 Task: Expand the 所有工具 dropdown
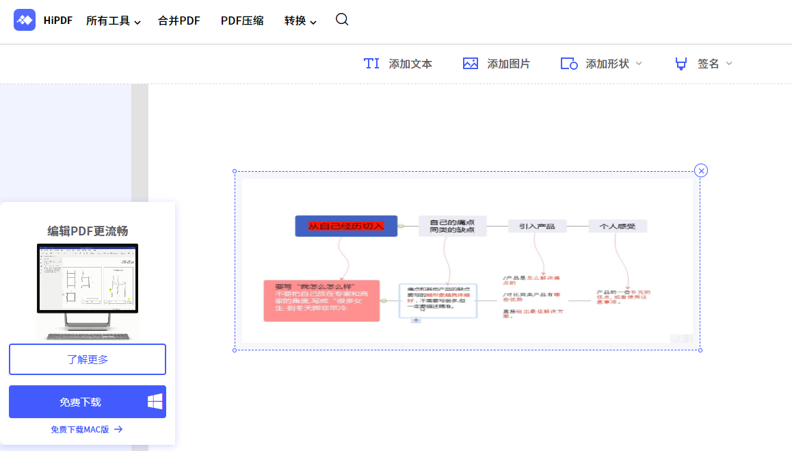click(114, 21)
